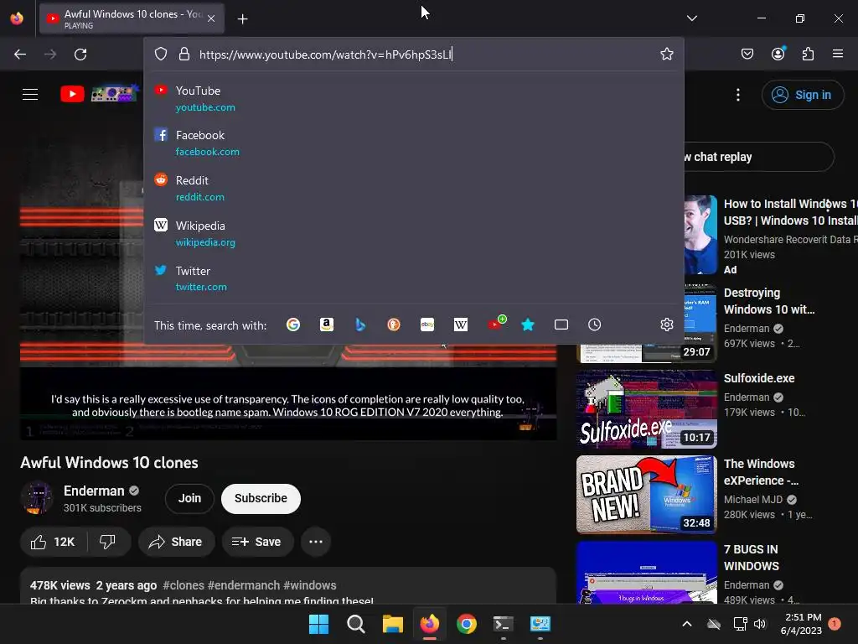Click the Join button

[x=189, y=498]
